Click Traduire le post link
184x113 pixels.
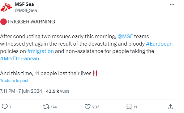click(14, 80)
